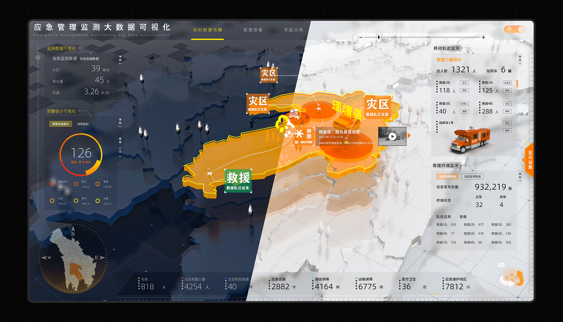563x322 pixels.
Task: Toggle the orange theme switch
Action: [514, 29]
